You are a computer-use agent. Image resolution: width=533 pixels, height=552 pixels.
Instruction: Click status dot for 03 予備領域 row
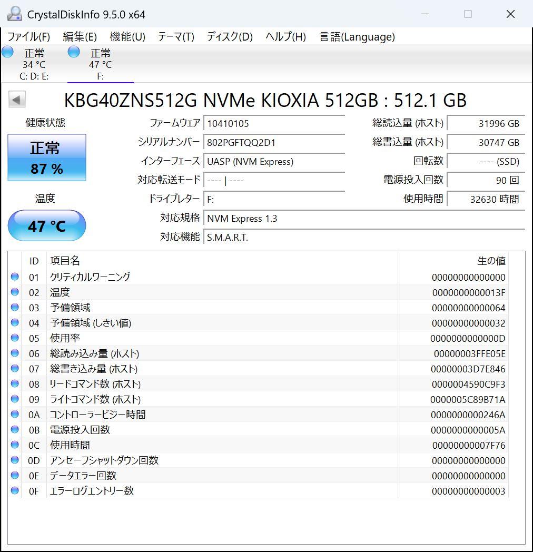(x=15, y=307)
